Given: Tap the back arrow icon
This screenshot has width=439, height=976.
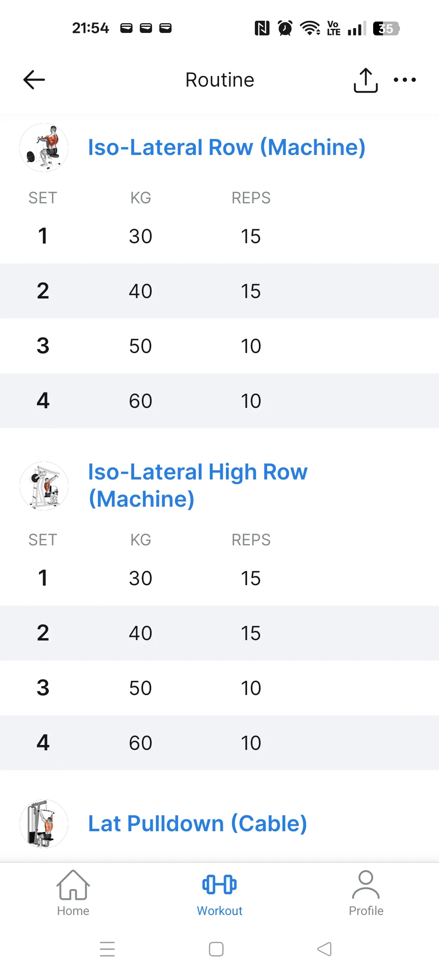Looking at the screenshot, I should tap(34, 80).
